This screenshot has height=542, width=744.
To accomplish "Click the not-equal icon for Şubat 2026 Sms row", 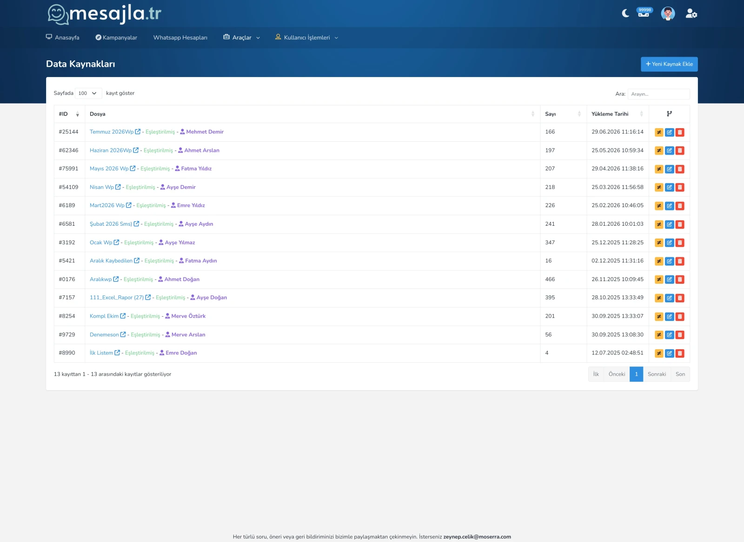I will [x=659, y=224].
